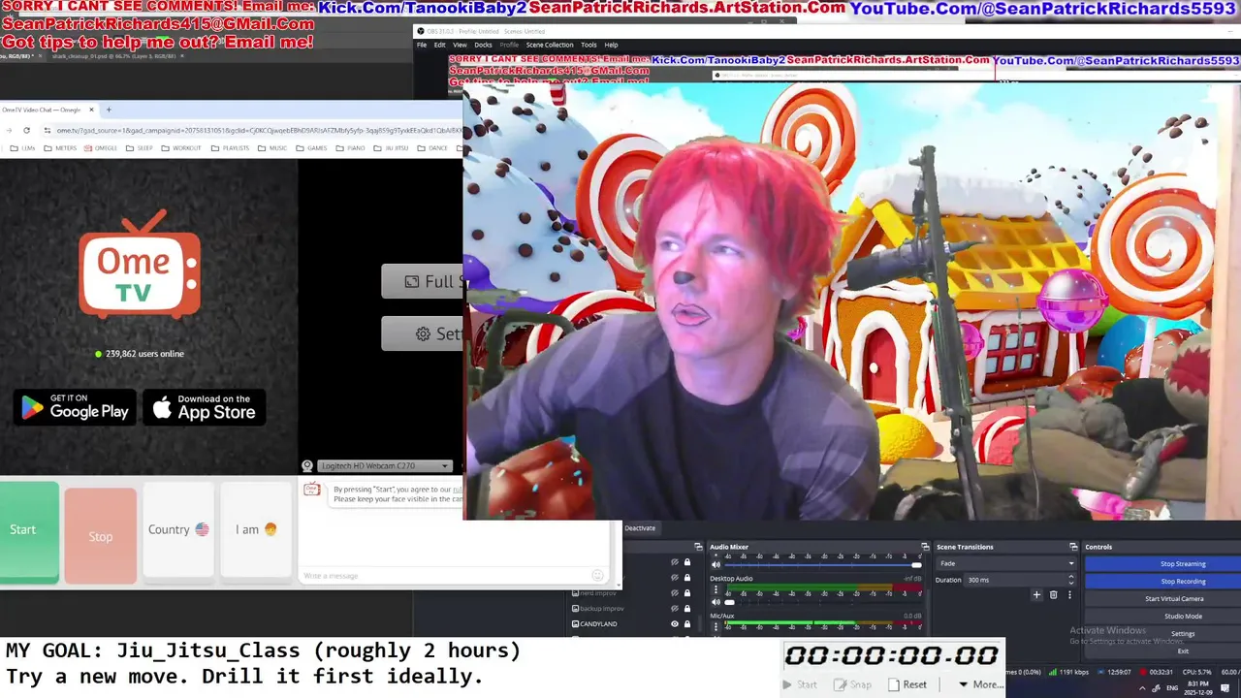Open Mic/Aux three-dot options menu
This screenshot has width=1241, height=698.
coord(716,626)
